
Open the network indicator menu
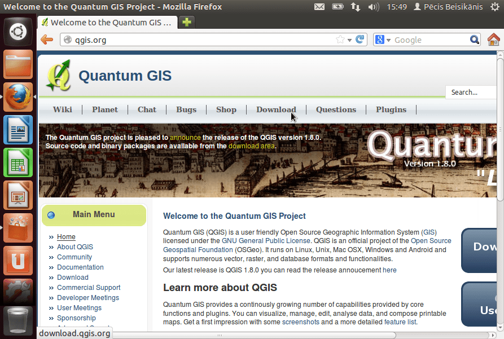click(x=356, y=7)
